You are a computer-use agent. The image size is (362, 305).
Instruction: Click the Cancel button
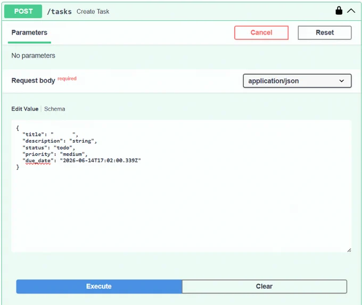point(261,32)
